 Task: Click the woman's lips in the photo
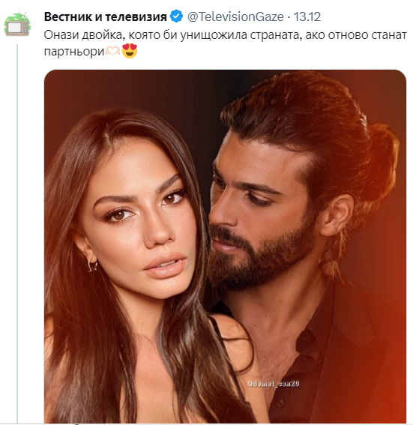[x=166, y=265]
